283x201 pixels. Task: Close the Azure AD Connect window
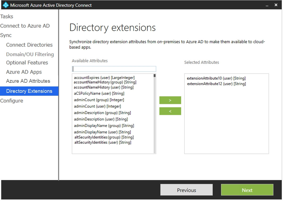276,5
